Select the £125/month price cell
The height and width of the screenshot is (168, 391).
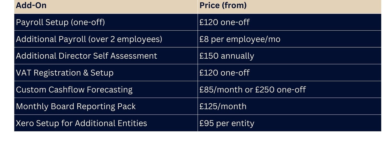(289, 106)
